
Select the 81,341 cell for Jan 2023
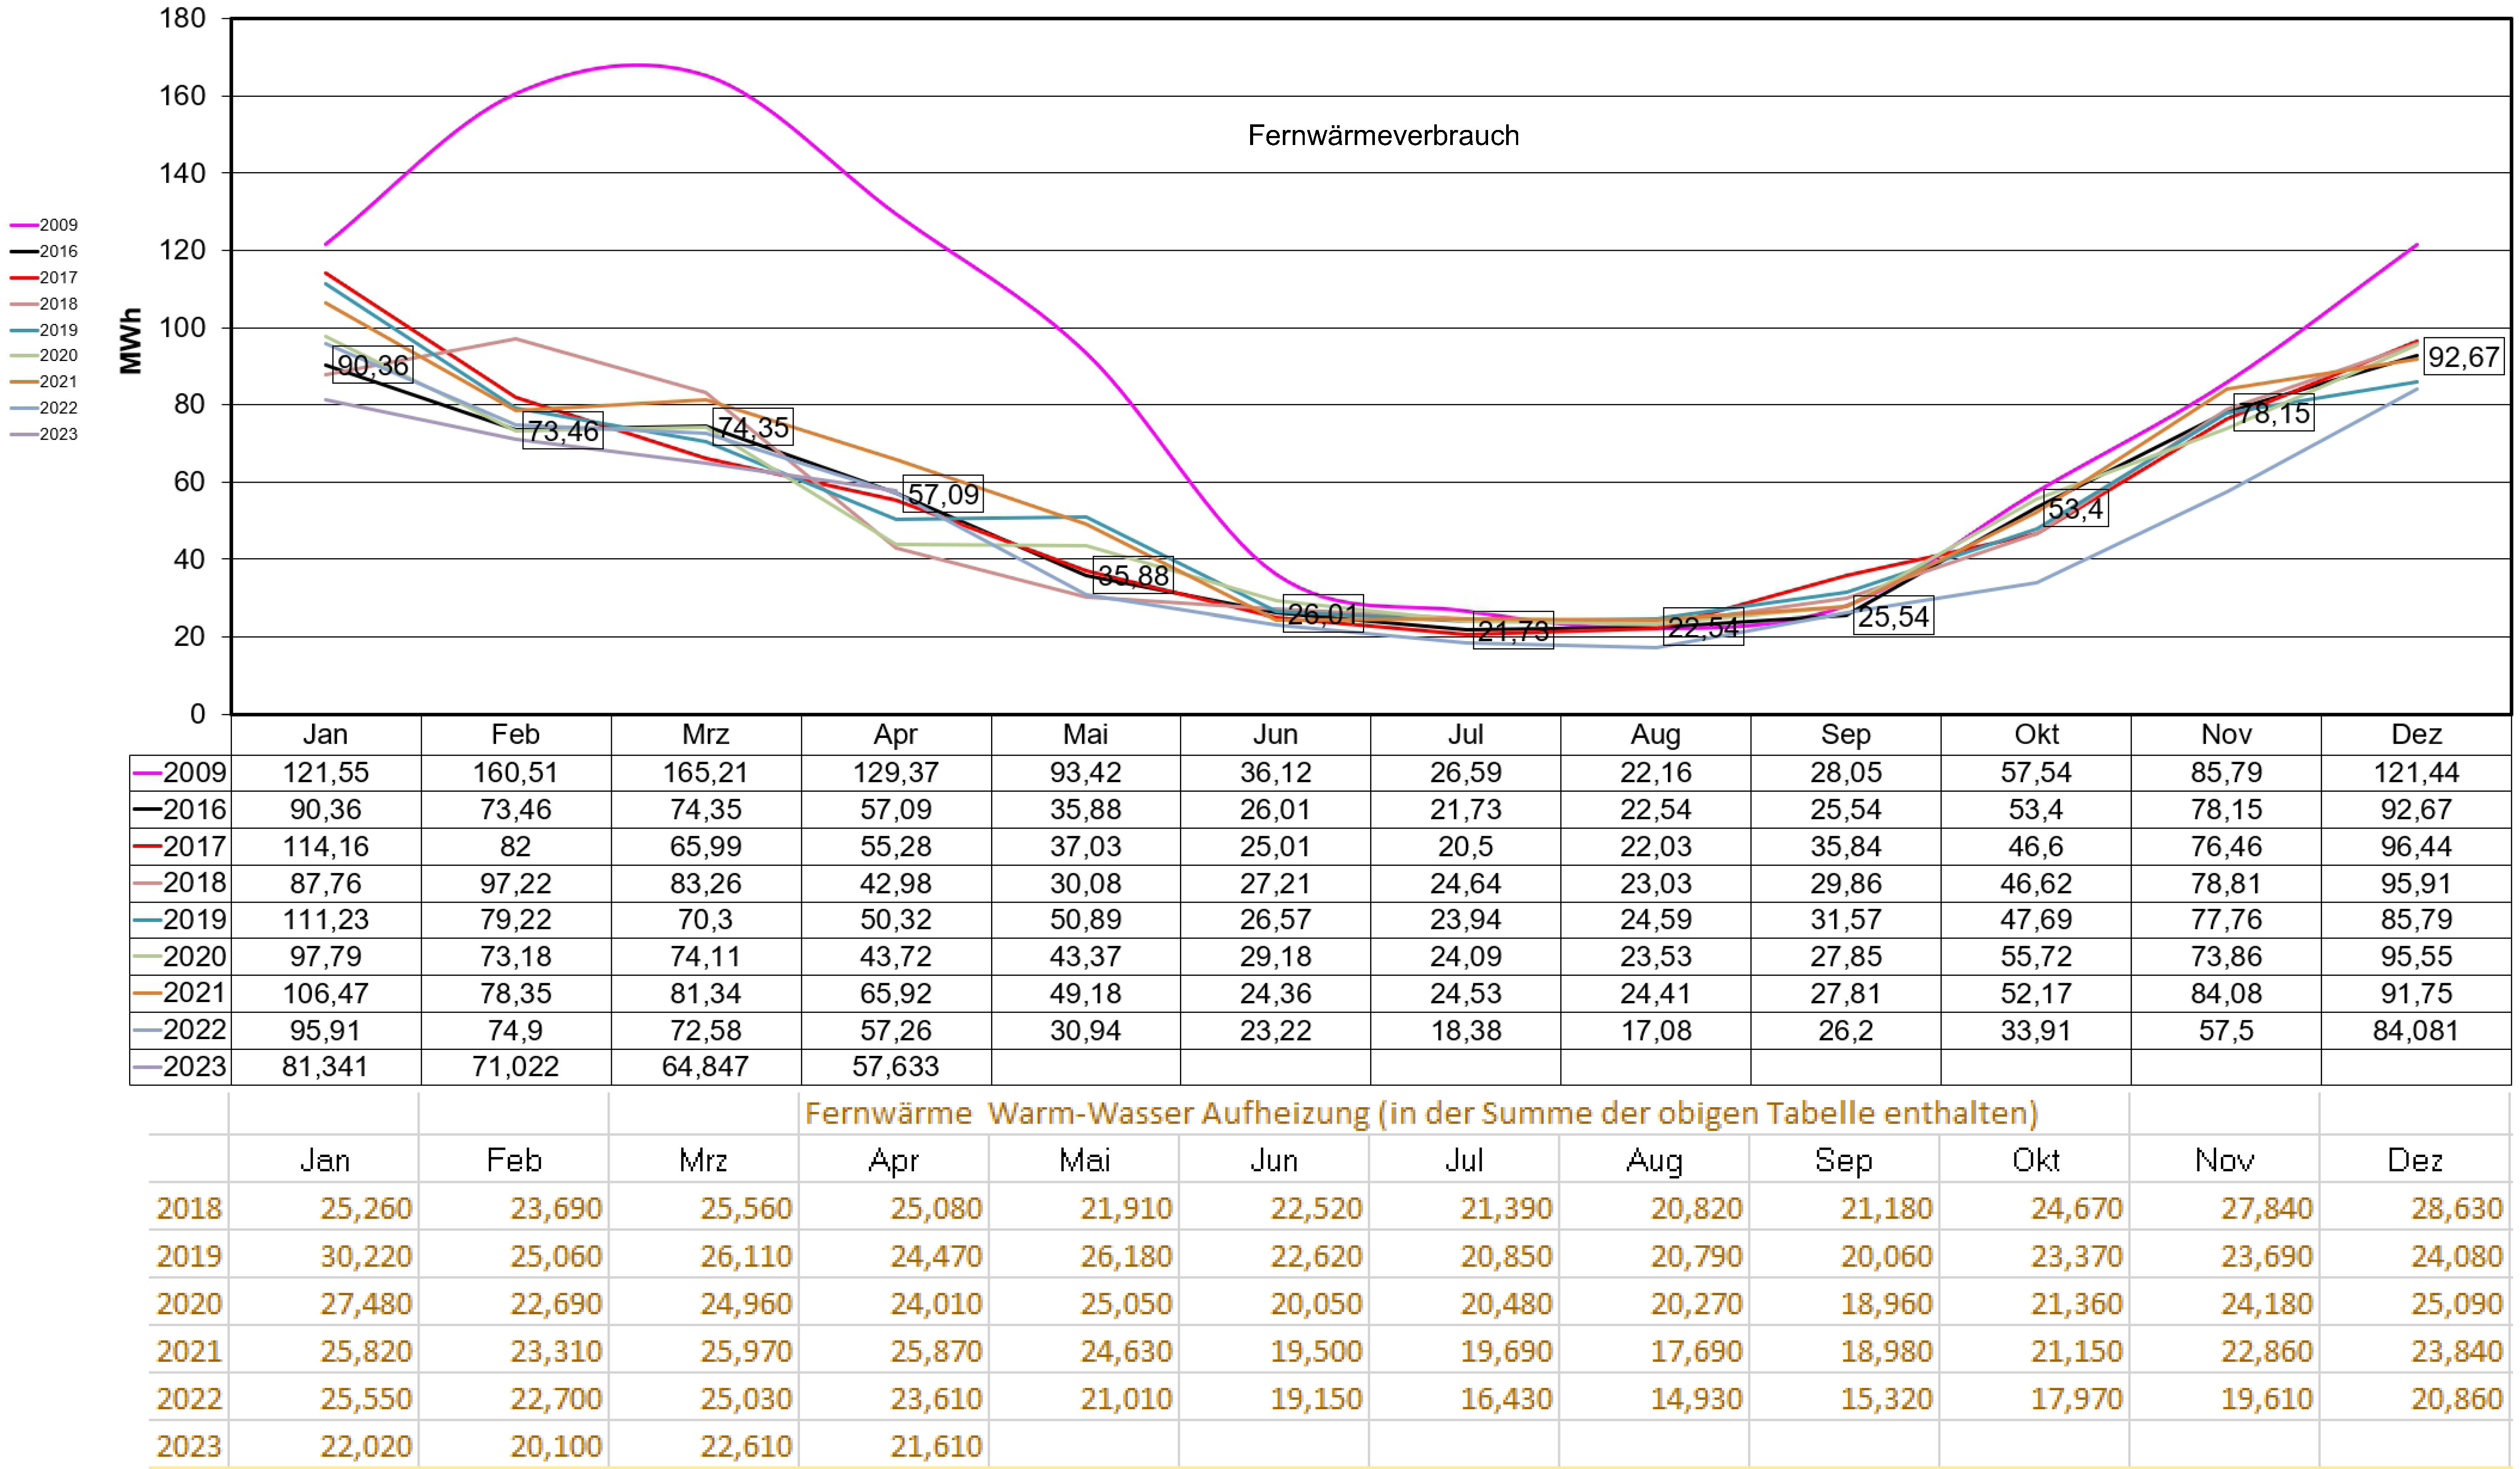[x=326, y=1067]
